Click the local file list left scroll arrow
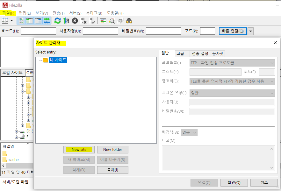This screenshot has height=191, width=281. pyautogui.click(x=3, y=166)
